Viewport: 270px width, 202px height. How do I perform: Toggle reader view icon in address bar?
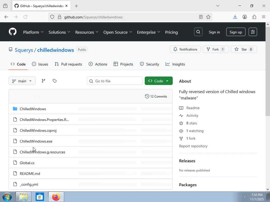[201, 17]
